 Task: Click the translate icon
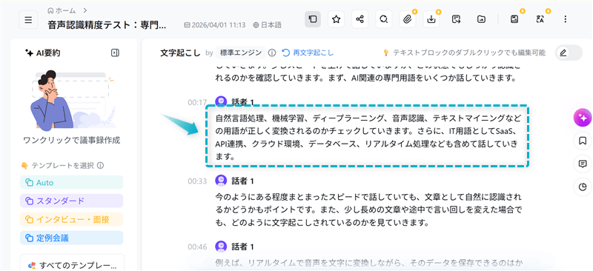pos(540,19)
